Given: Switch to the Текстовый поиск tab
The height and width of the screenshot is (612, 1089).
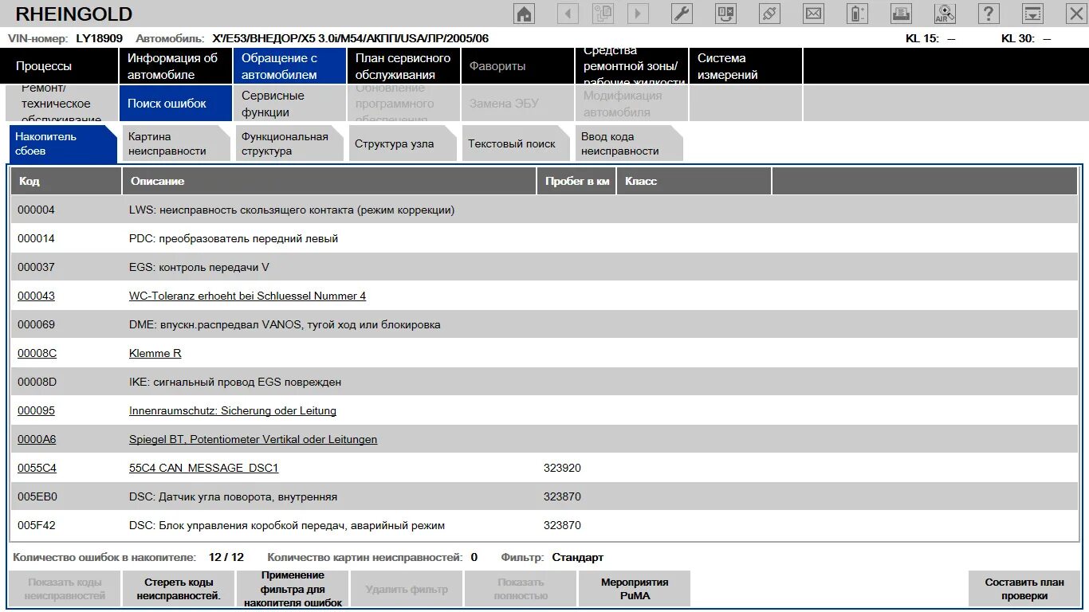Looking at the screenshot, I should click(x=517, y=143).
